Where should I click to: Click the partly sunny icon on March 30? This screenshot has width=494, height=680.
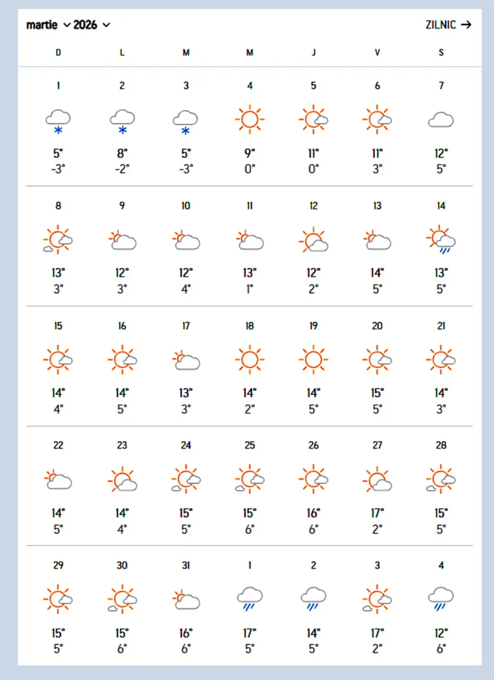click(122, 599)
